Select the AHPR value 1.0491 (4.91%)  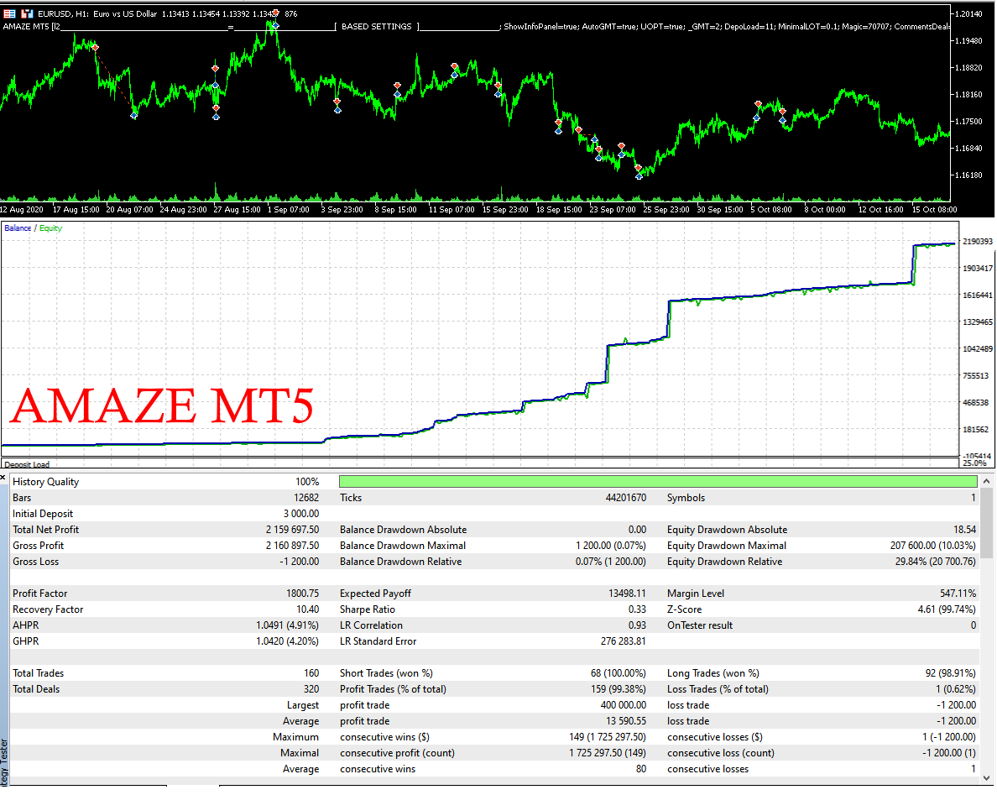tap(287, 625)
